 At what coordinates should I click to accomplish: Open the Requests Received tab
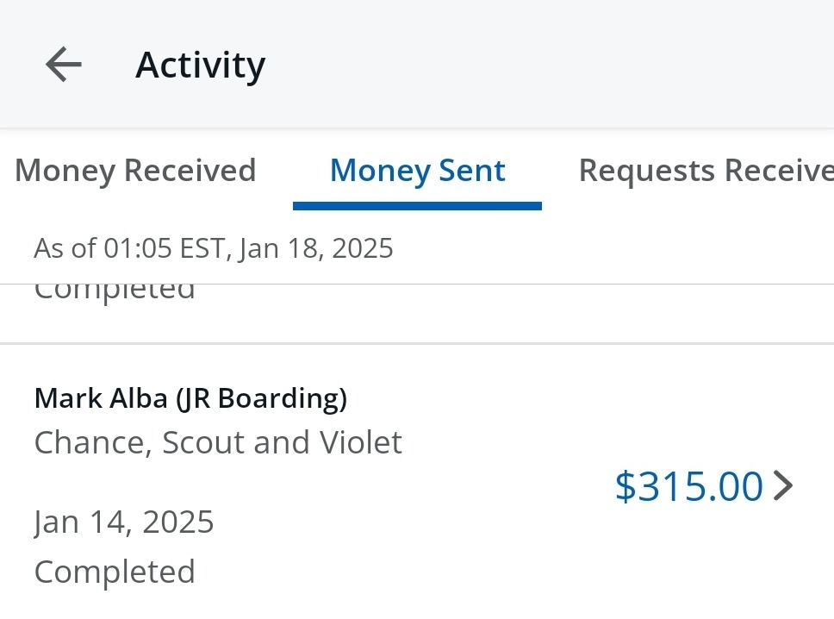pos(706,171)
